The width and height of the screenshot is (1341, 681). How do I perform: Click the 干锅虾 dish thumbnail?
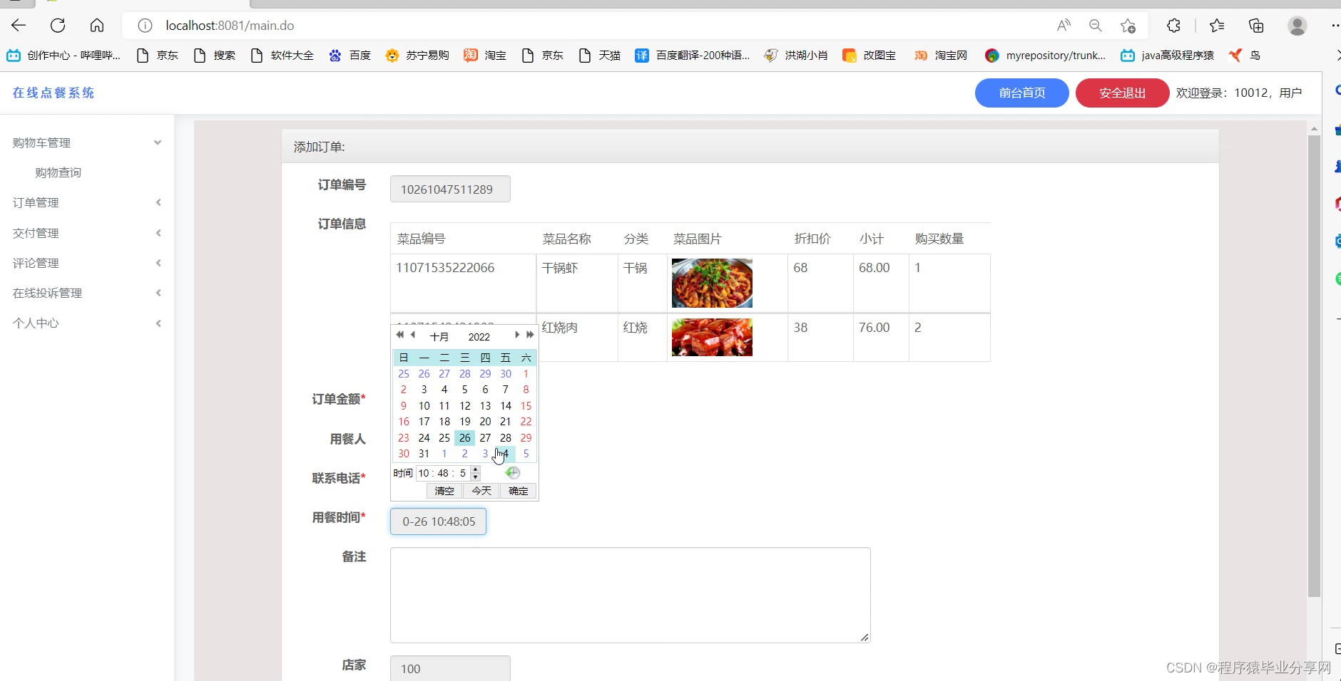[x=712, y=283]
